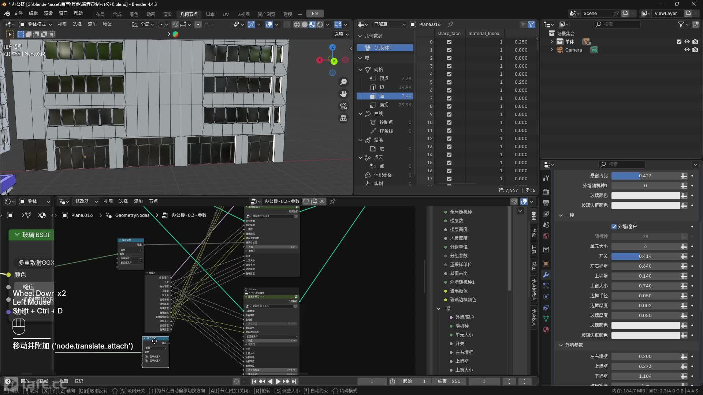This screenshot has width=703, height=395.
Task: Open the Particles properties tab icon
Action: (546, 286)
